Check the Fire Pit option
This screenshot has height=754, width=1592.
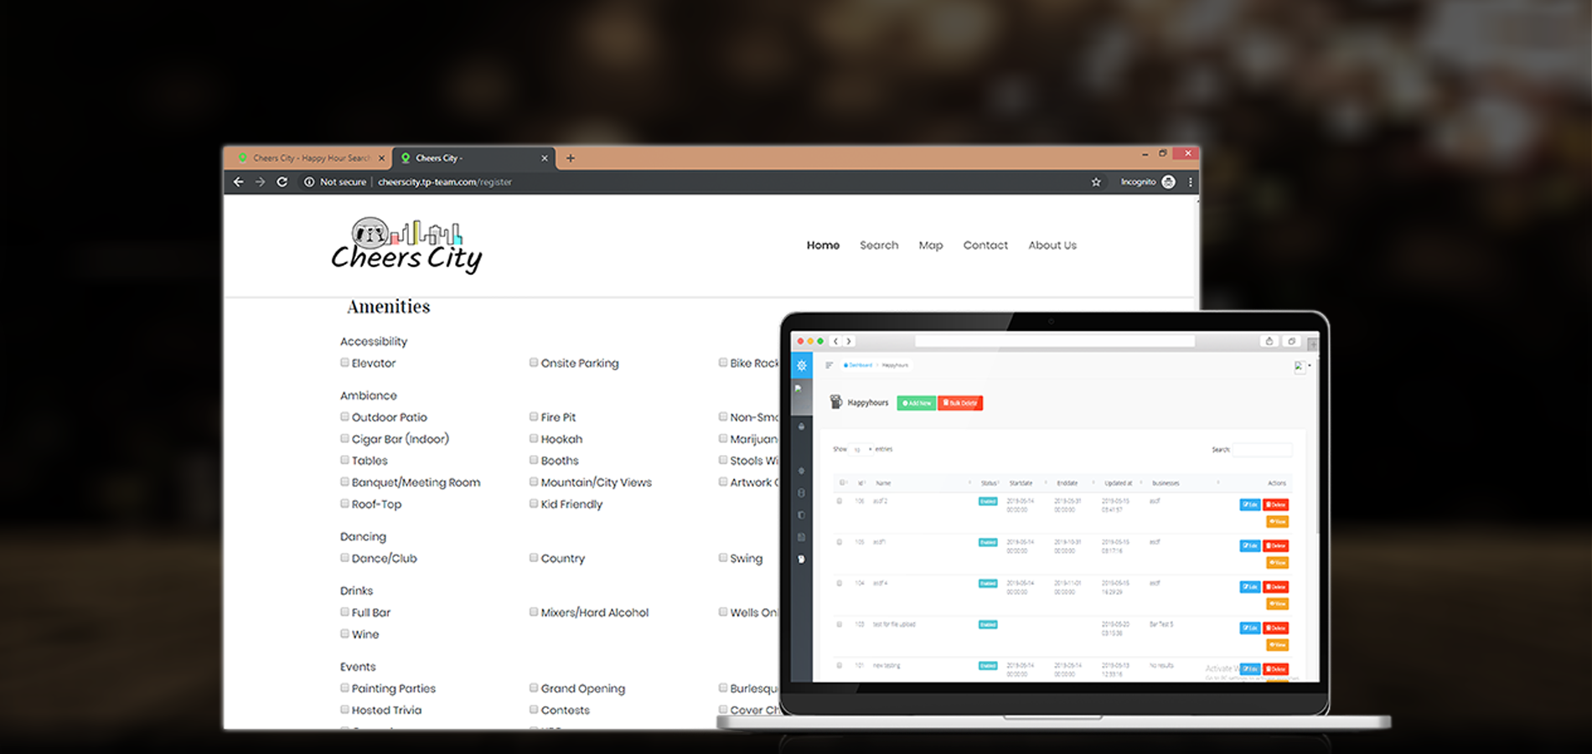pos(534,416)
